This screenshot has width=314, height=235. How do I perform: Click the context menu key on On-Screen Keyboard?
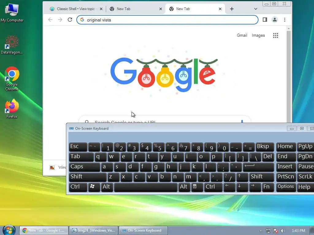pyautogui.click(x=197, y=187)
